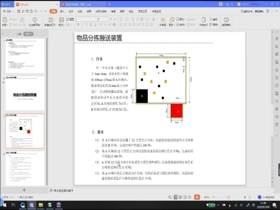Image resolution: width=280 pixels, height=210 pixels.
Task: Switch to the Design ribbon tab
Action: coord(71,11)
